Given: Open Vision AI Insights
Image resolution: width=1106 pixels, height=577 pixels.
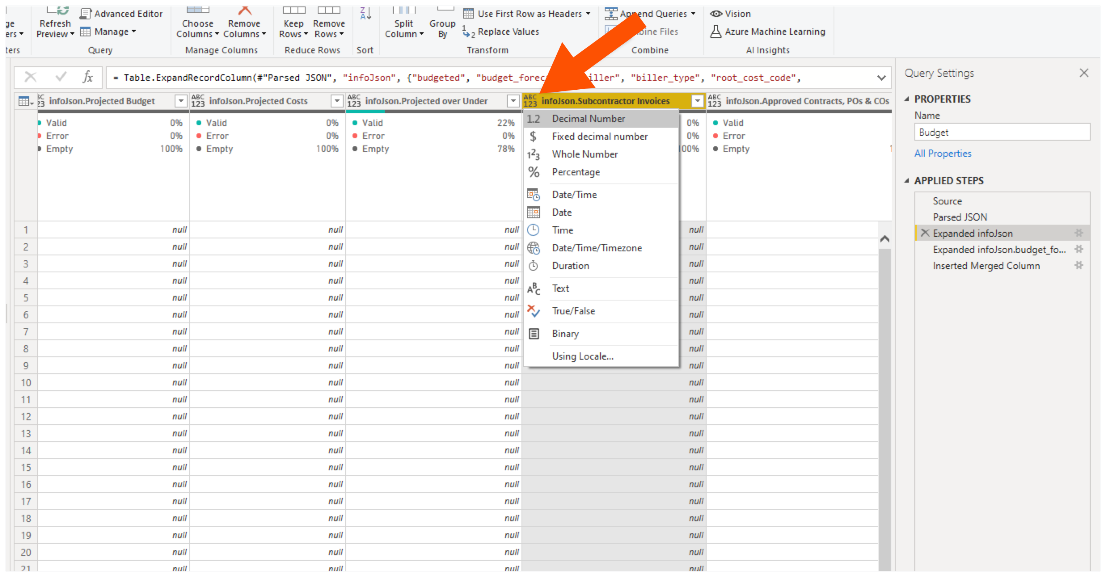Looking at the screenshot, I should coord(730,14).
